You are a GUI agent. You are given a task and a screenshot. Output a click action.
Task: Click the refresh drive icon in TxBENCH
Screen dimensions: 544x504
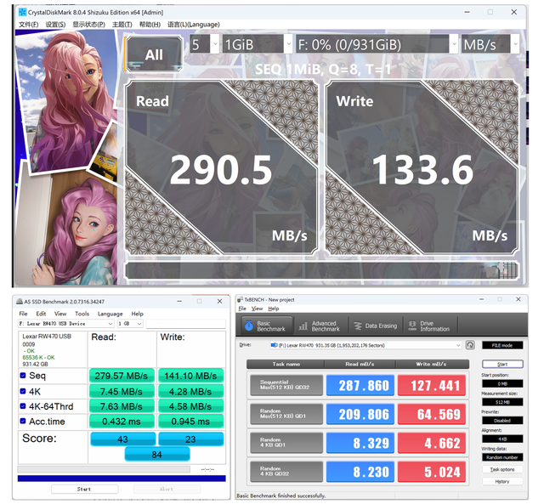(x=470, y=345)
